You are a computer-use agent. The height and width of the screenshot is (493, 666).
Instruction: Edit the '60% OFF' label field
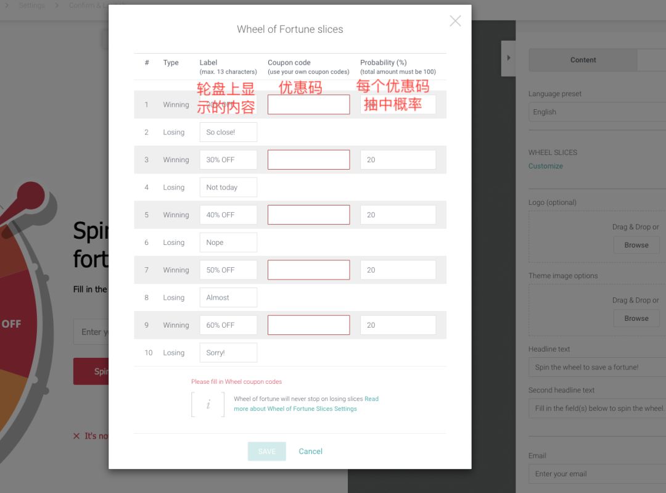coord(228,325)
